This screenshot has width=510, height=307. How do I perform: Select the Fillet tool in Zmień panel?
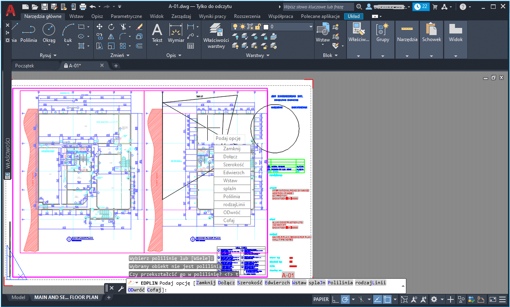[122, 36]
